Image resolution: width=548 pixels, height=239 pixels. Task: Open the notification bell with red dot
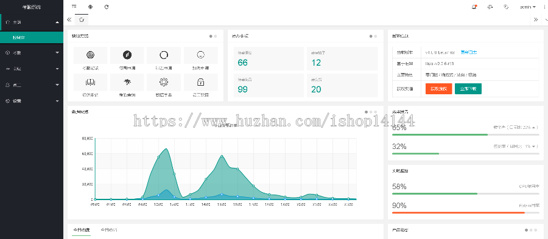[x=474, y=7]
